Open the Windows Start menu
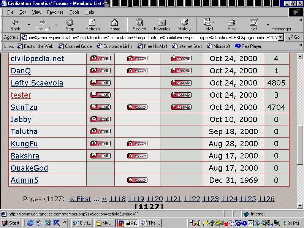Screen dimensions: 304x228 [11, 223]
